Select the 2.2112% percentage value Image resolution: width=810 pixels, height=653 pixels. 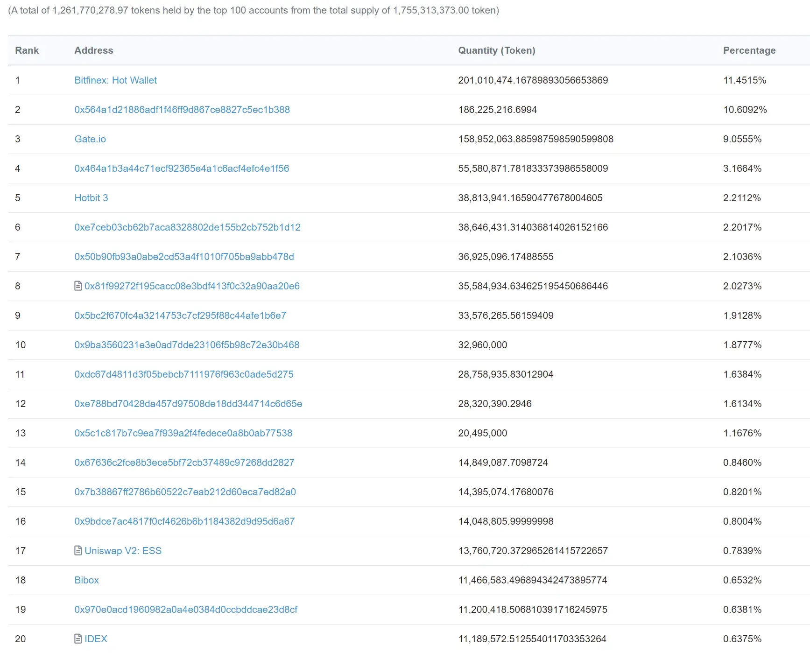(742, 198)
